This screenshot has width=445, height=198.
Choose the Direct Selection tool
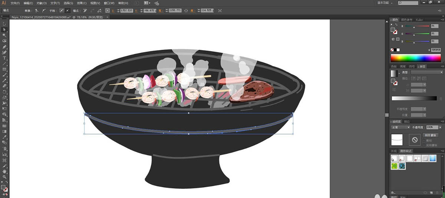point(4,29)
